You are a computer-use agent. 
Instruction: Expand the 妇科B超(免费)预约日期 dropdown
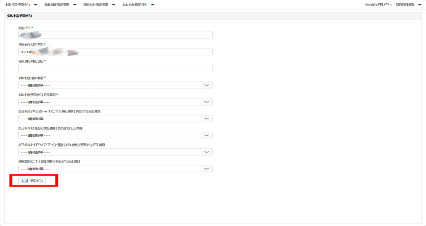115,135
